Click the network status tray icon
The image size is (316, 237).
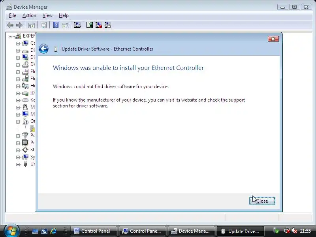point(287,231)
